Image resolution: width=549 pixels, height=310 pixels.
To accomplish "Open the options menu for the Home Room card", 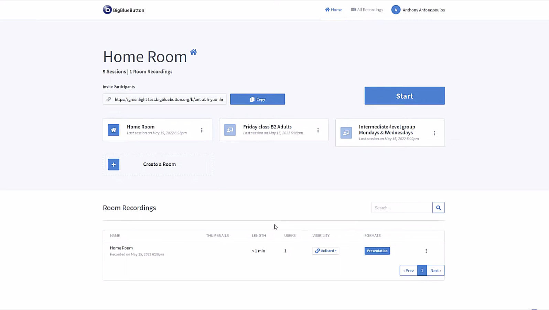I will pos(202,130).
